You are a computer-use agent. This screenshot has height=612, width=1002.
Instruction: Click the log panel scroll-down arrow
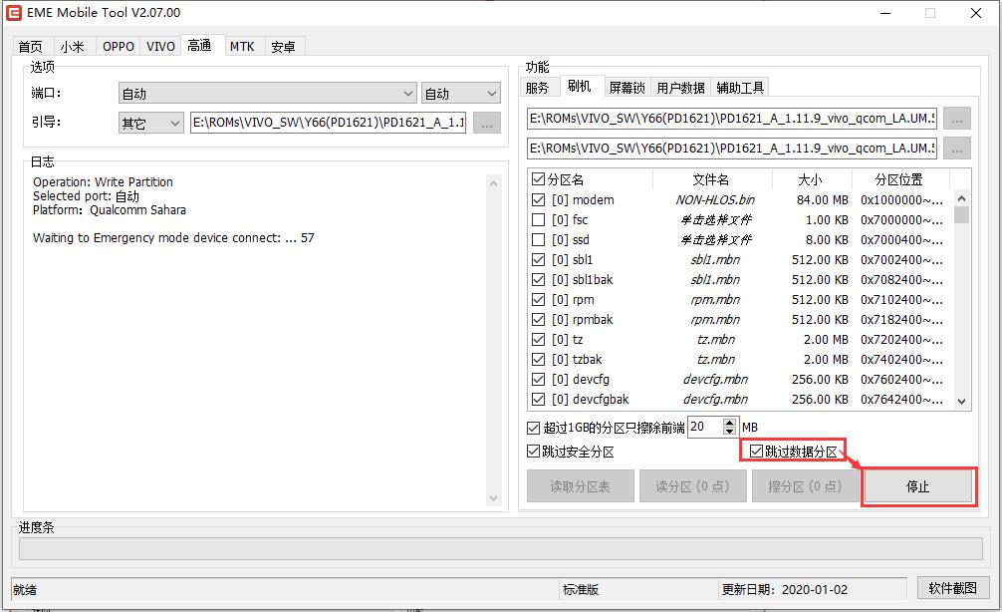click(494, 498)
